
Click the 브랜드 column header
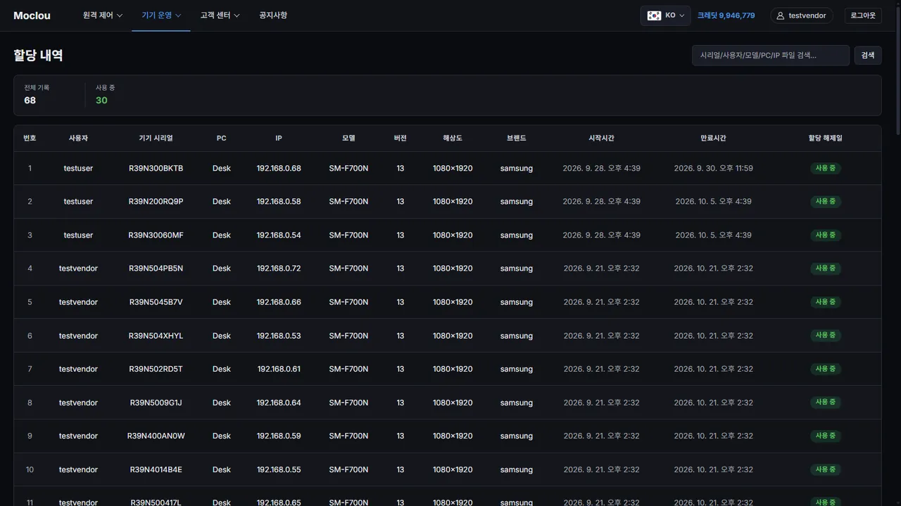[516, 138]
